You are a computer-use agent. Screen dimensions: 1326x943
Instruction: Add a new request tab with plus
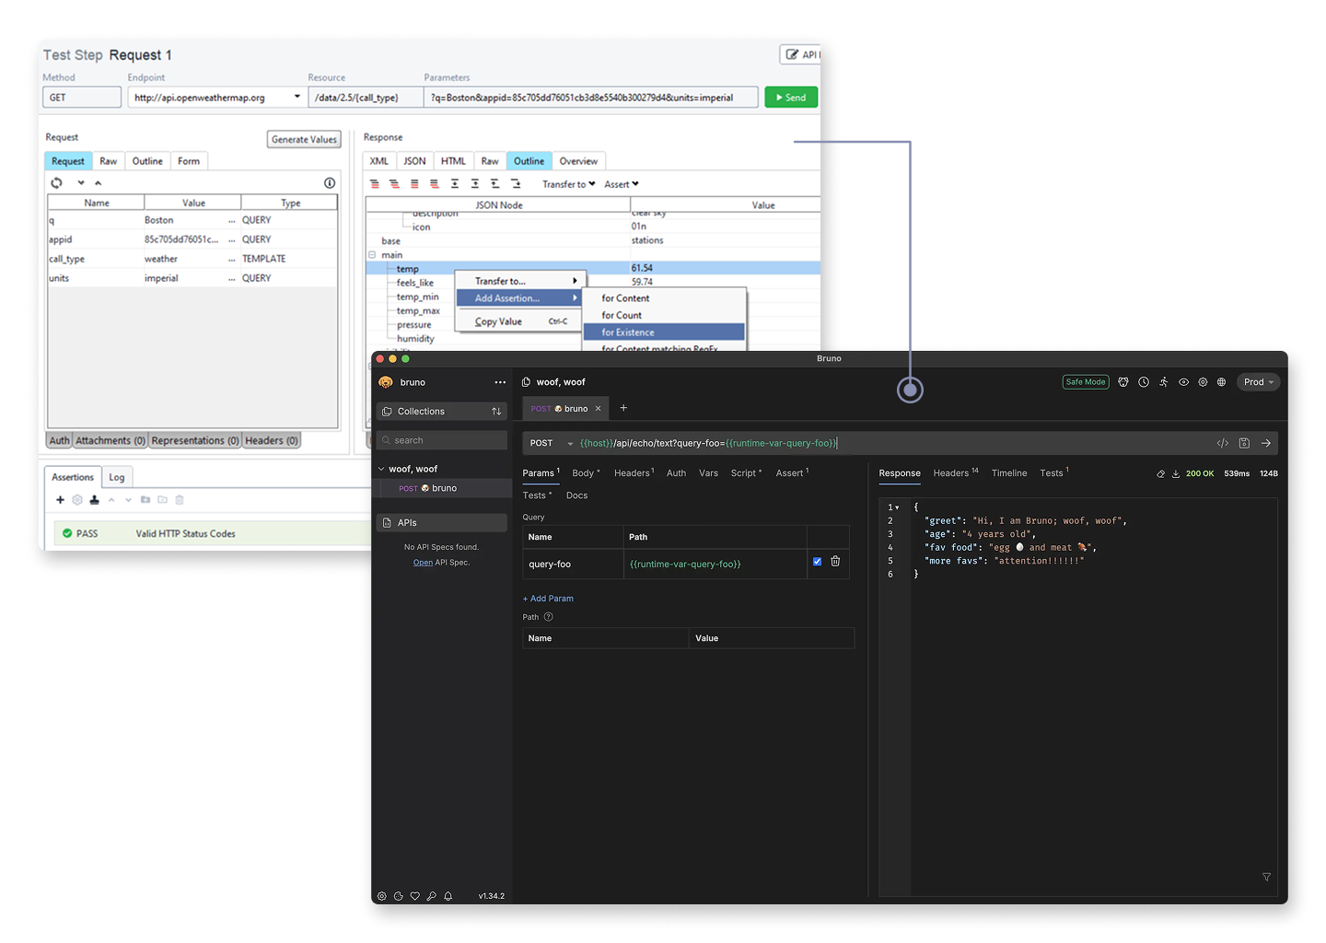623,408
